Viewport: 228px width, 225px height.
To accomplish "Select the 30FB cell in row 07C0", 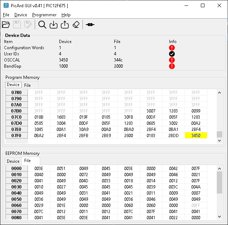I will click(x=128, y=117).
